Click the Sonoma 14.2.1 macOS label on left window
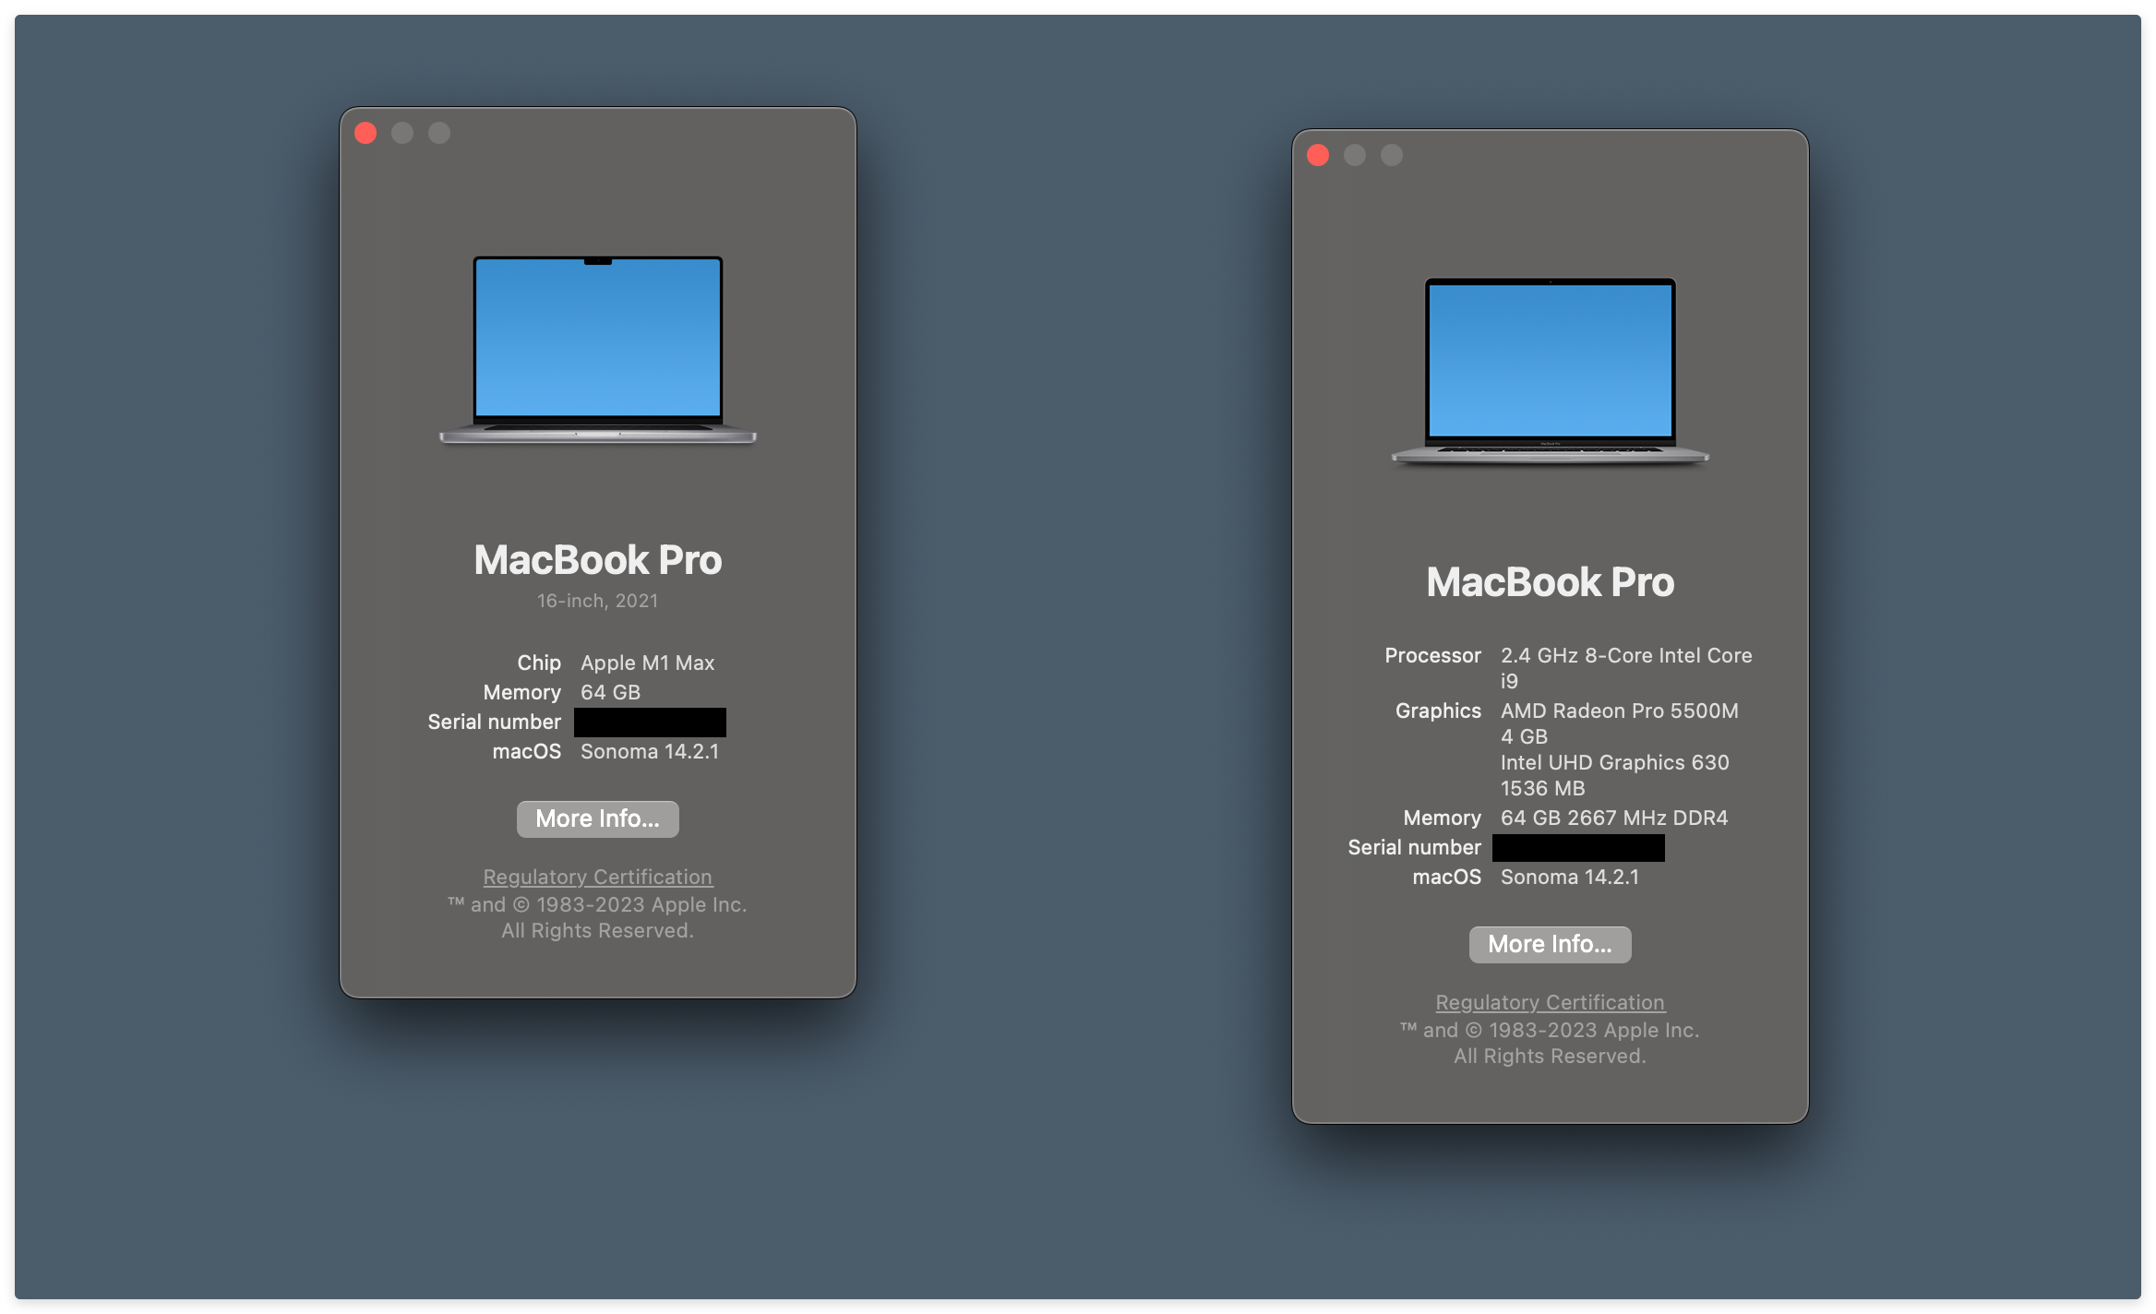Image resolution: width=2156 pixels, height=1314 pixels. [x=650, y=751]
